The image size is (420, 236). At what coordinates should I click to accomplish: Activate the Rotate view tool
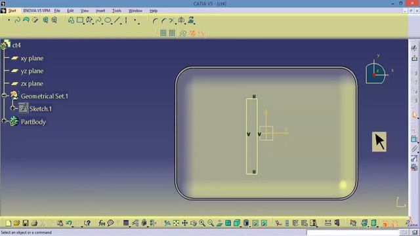click(x=194, y=223)
